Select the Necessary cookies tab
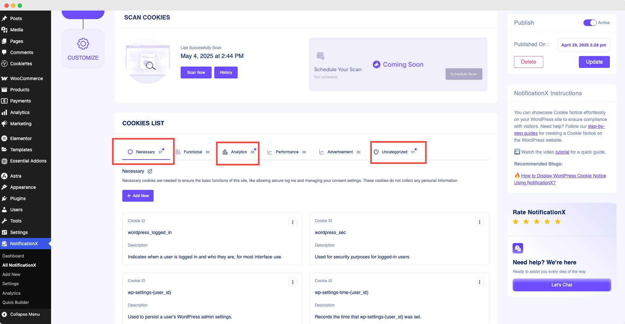Viewport: 625px width, 324px height. (146, 152)
